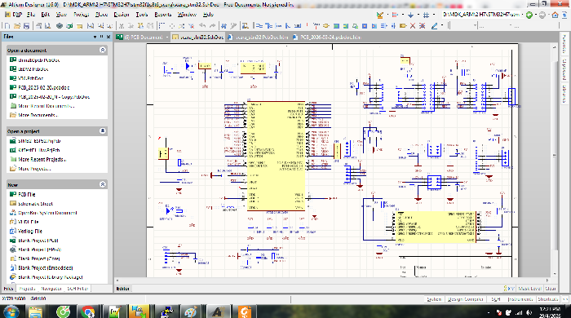Click the Clear button in status area

(x=551, y=289)
